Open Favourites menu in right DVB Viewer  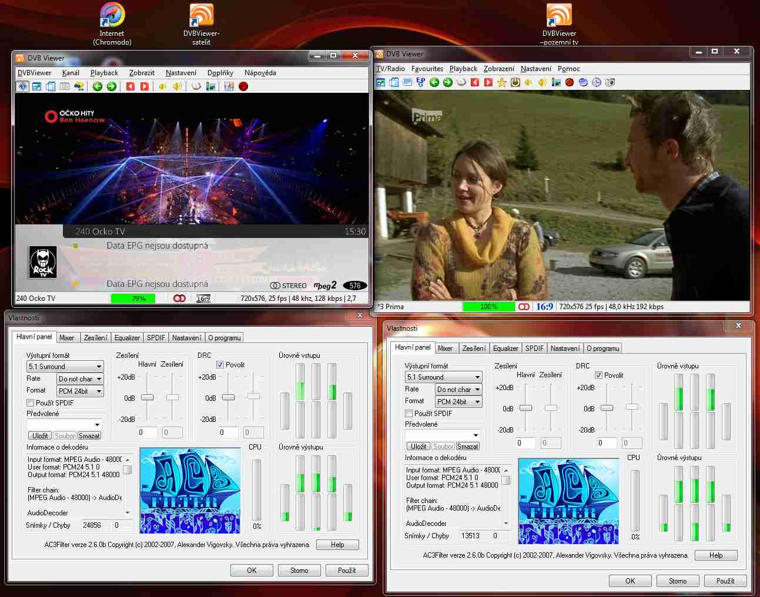[x=427, y=69]
